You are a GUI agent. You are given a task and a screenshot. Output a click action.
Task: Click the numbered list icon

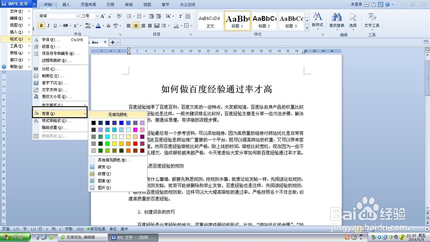click(139, 16)
